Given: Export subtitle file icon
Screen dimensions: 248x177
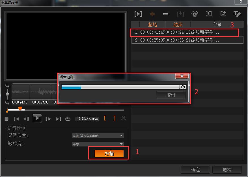Looking at the screenshot, I should (223, 14).
